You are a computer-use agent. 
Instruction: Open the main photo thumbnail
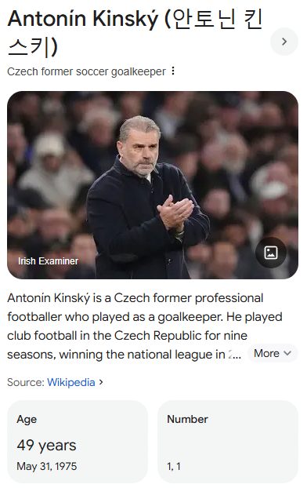(x=153, y=185)
